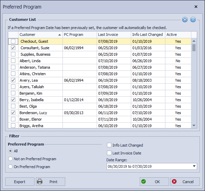The height and width of the screenshot is (191, 205).
Task: Click the red X Cancel icon
Action: click(174, 181)
